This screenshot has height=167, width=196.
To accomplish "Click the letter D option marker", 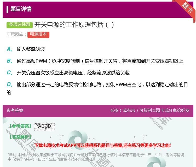I will pyautogui.click(x=9, y=85).
